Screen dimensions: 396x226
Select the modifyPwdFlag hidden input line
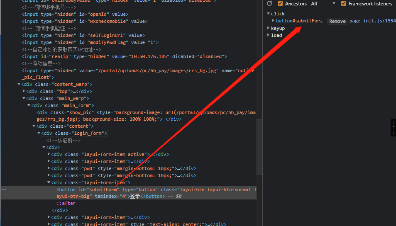click(90, 42)
